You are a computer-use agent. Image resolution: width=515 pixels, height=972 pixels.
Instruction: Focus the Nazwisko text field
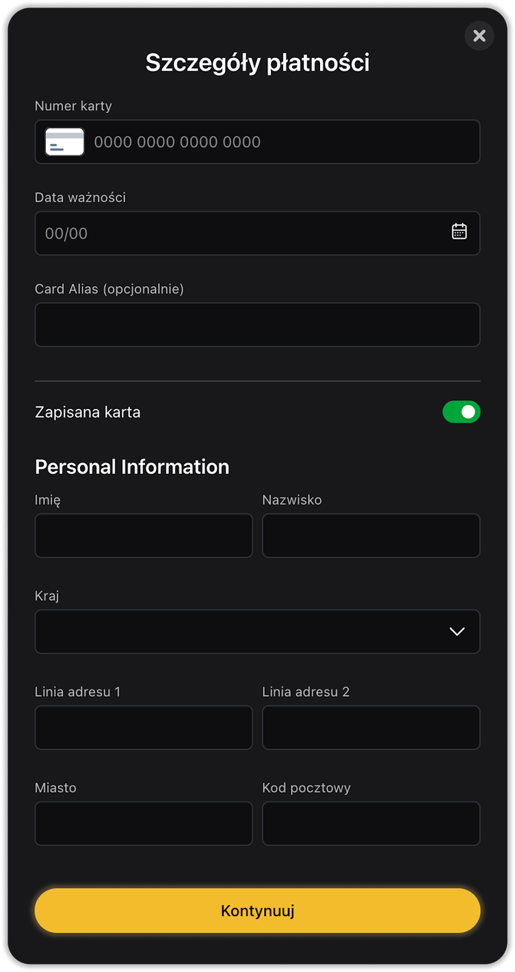pos(371,536)
